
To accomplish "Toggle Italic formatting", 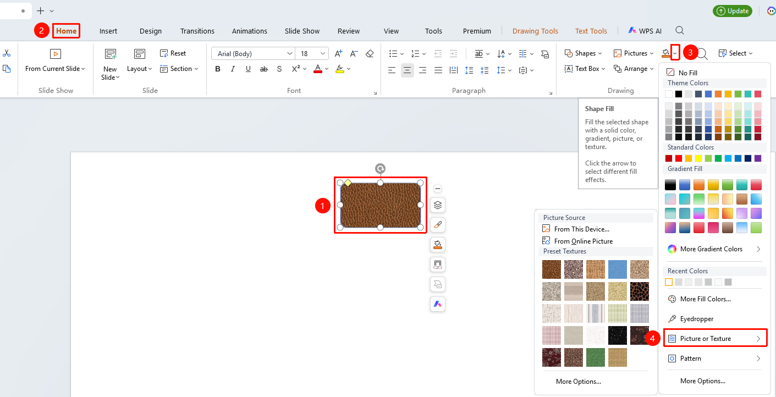I will [233, 69].
